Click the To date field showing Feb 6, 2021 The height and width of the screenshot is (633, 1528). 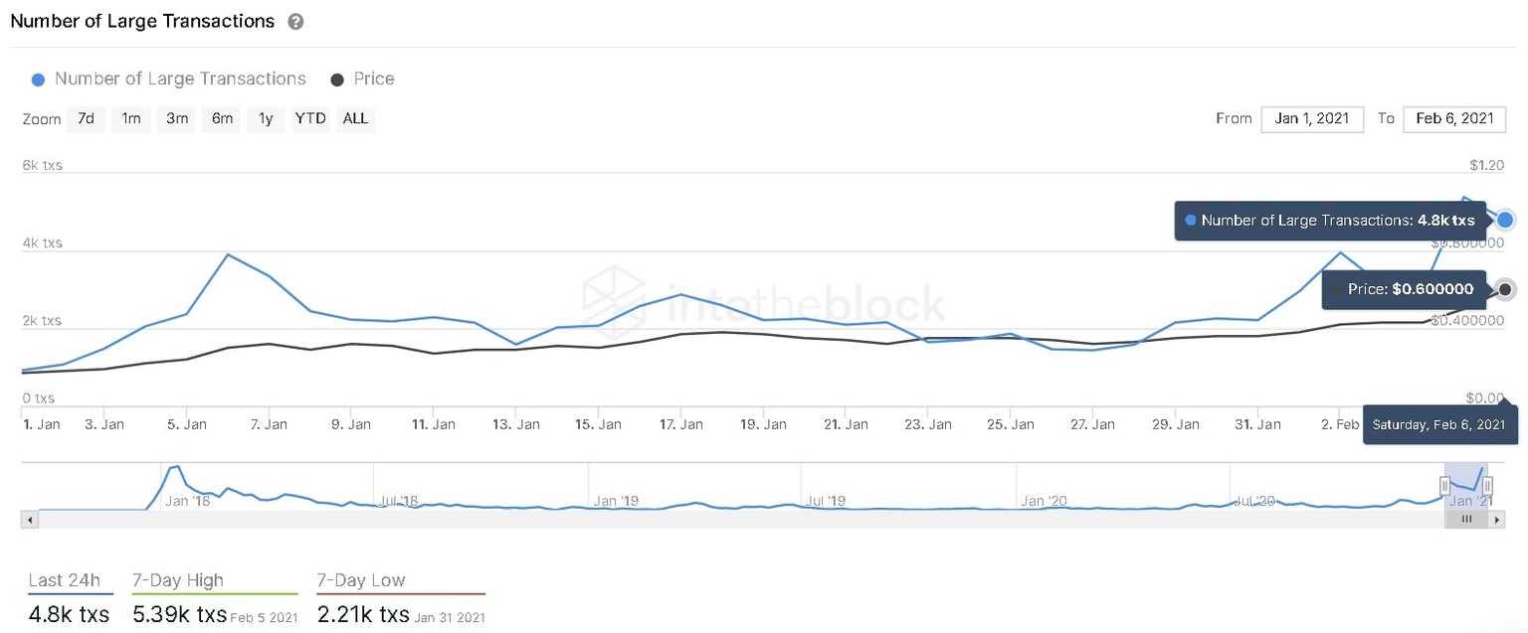(1454, 118)
